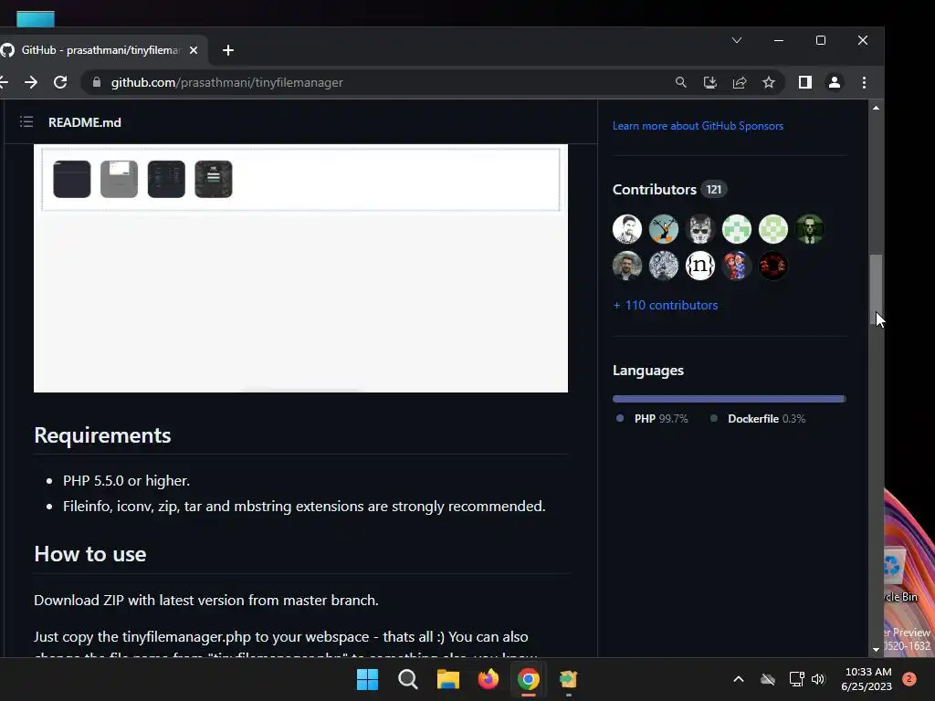Click the 121 contributors count badge

[714, 190]
